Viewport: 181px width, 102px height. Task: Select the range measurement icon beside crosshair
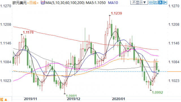point(156,2)
